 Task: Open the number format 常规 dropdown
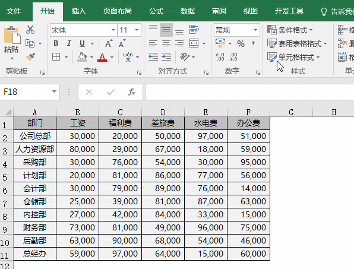255,30
